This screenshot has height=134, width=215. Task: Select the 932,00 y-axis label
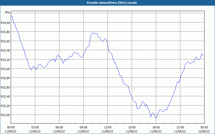pos(5,115)
